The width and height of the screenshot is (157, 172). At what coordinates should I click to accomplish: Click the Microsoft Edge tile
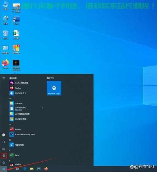(x=54, y=88)
